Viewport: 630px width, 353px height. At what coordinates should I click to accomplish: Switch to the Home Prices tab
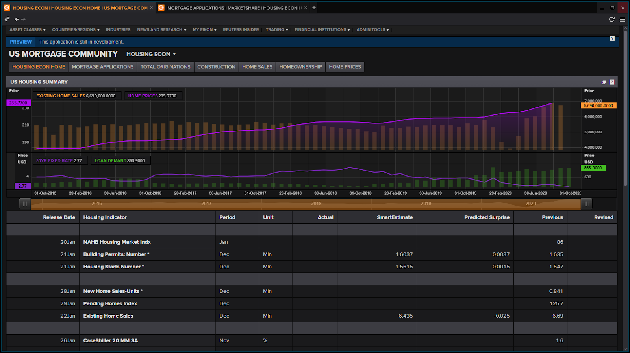[345, 67]
